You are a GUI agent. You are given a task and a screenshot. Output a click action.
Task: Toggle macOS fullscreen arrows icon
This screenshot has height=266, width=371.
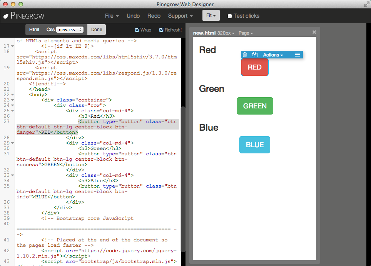(367, 4)
